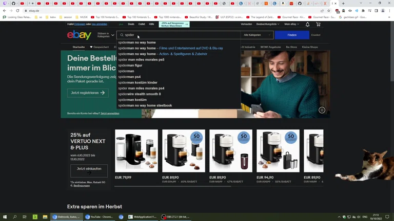Viewport: 394px width, 221px height.
Task: Choose 'spiderman kostüm kinder' suggestion
Action: coord(137,82)
